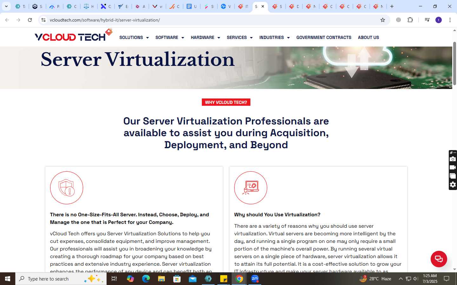Click the 'There is no One-Size-Fits-All Server' heading
Viewport: 457px width, 285px height.
point(129,218)
